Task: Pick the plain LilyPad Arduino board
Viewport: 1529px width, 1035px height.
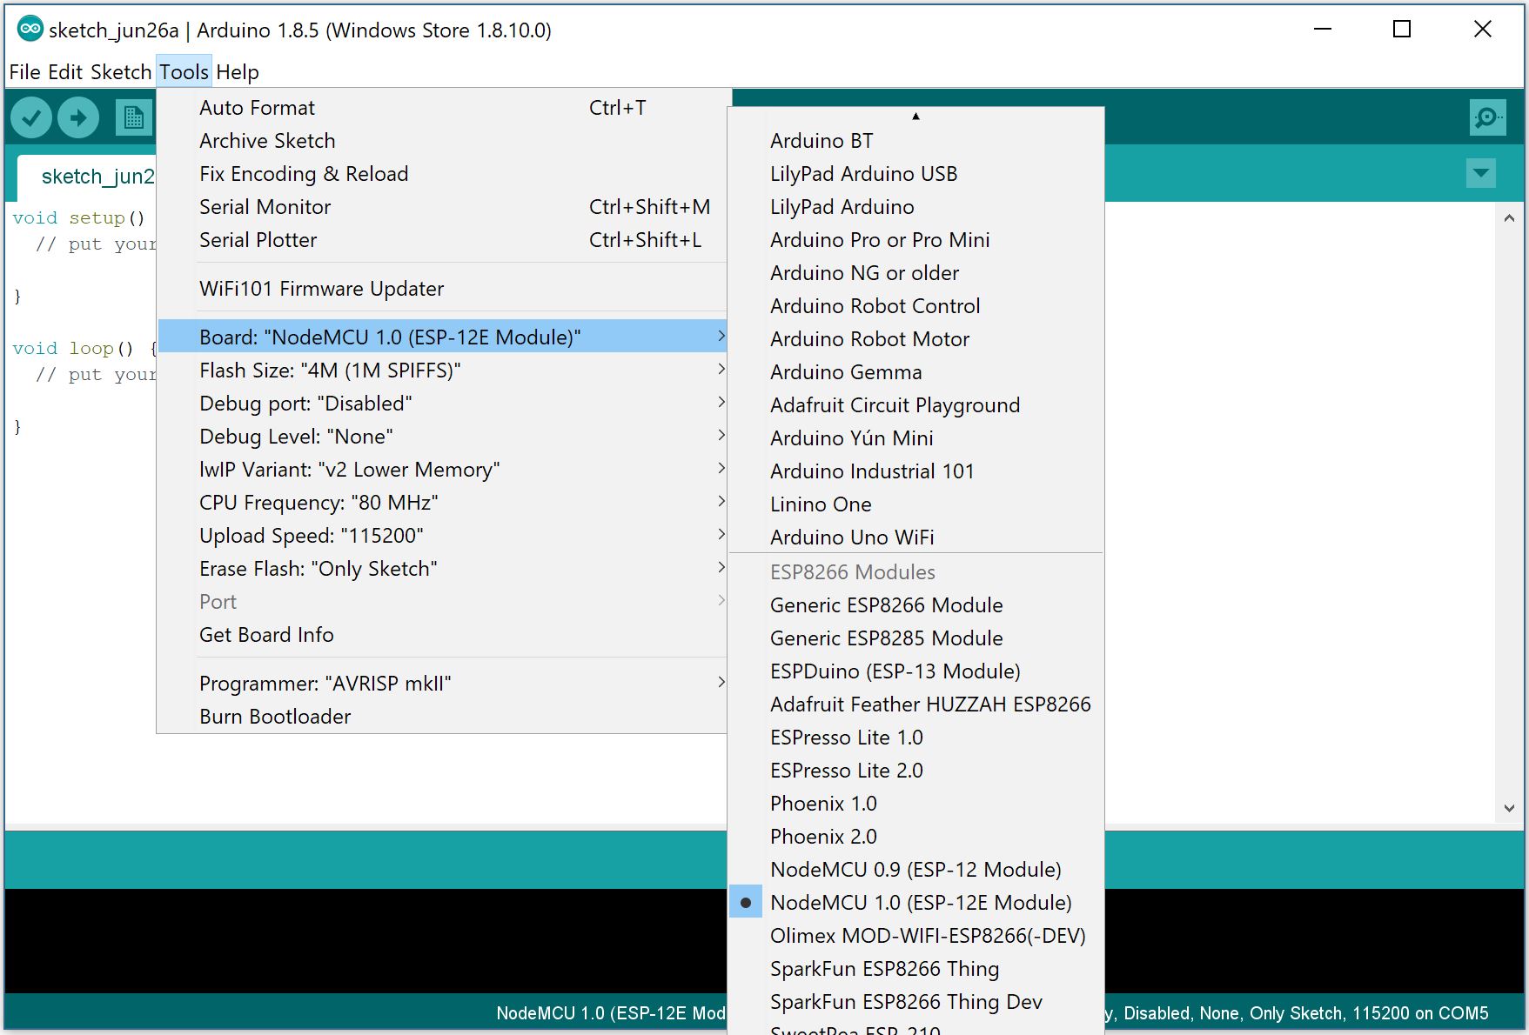Action: coord(916,206)
